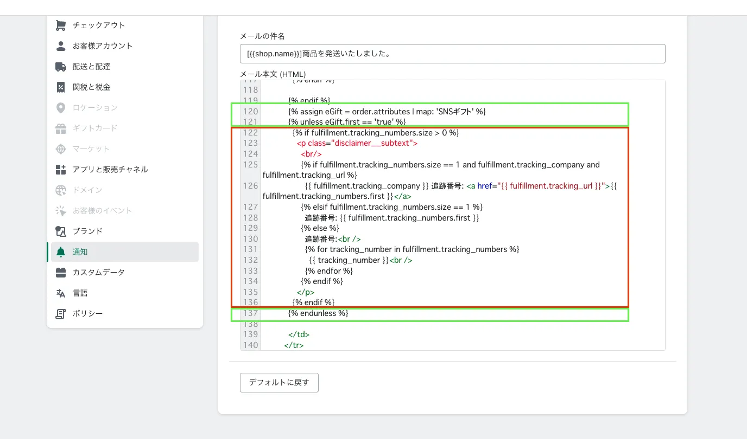The height and width of the screenshot is (439, 747).
Task: Place cursor on the eGift assign line
Action: pyautogui.click(x=387, y=112)
